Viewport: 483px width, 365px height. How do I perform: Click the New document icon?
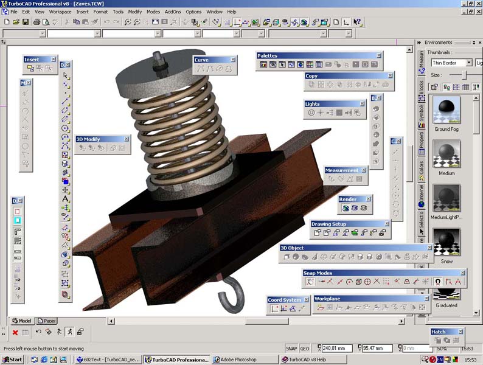coord(7,22)
